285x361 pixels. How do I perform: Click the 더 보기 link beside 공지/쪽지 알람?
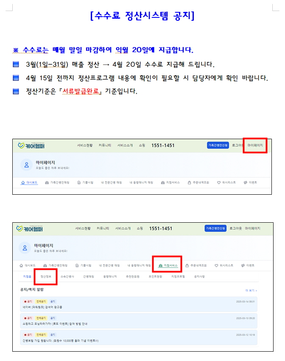[x=251, y=291]
